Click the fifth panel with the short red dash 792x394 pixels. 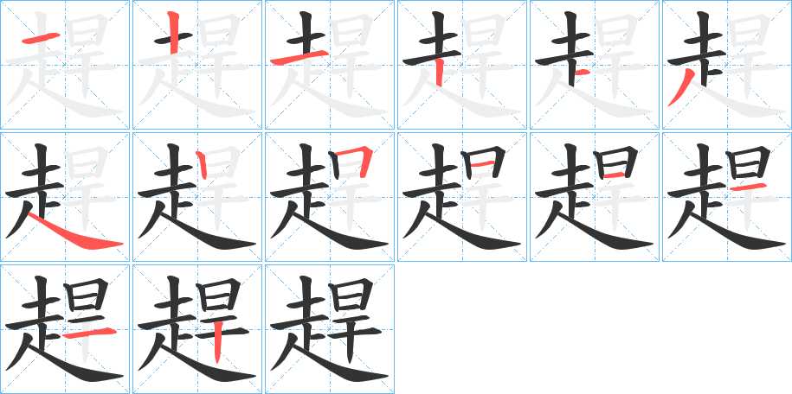(595, 65)
